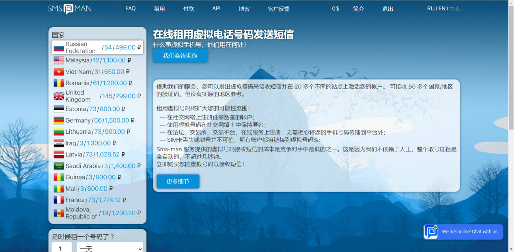Choose the Viet Nam flag icon
The width and height of the screenshot is (514, 252).
[x=59, y=72]
